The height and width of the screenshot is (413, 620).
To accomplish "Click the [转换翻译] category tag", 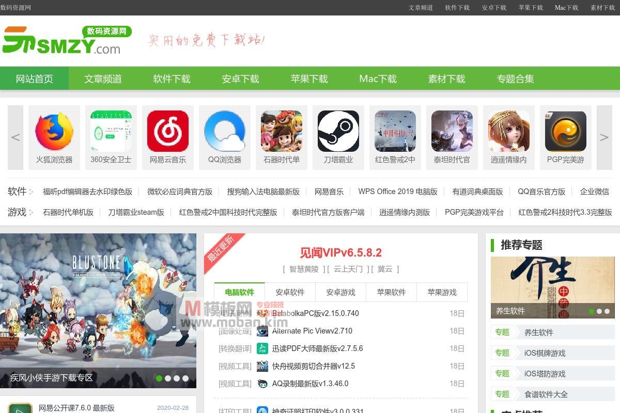I will click(235, 348).
